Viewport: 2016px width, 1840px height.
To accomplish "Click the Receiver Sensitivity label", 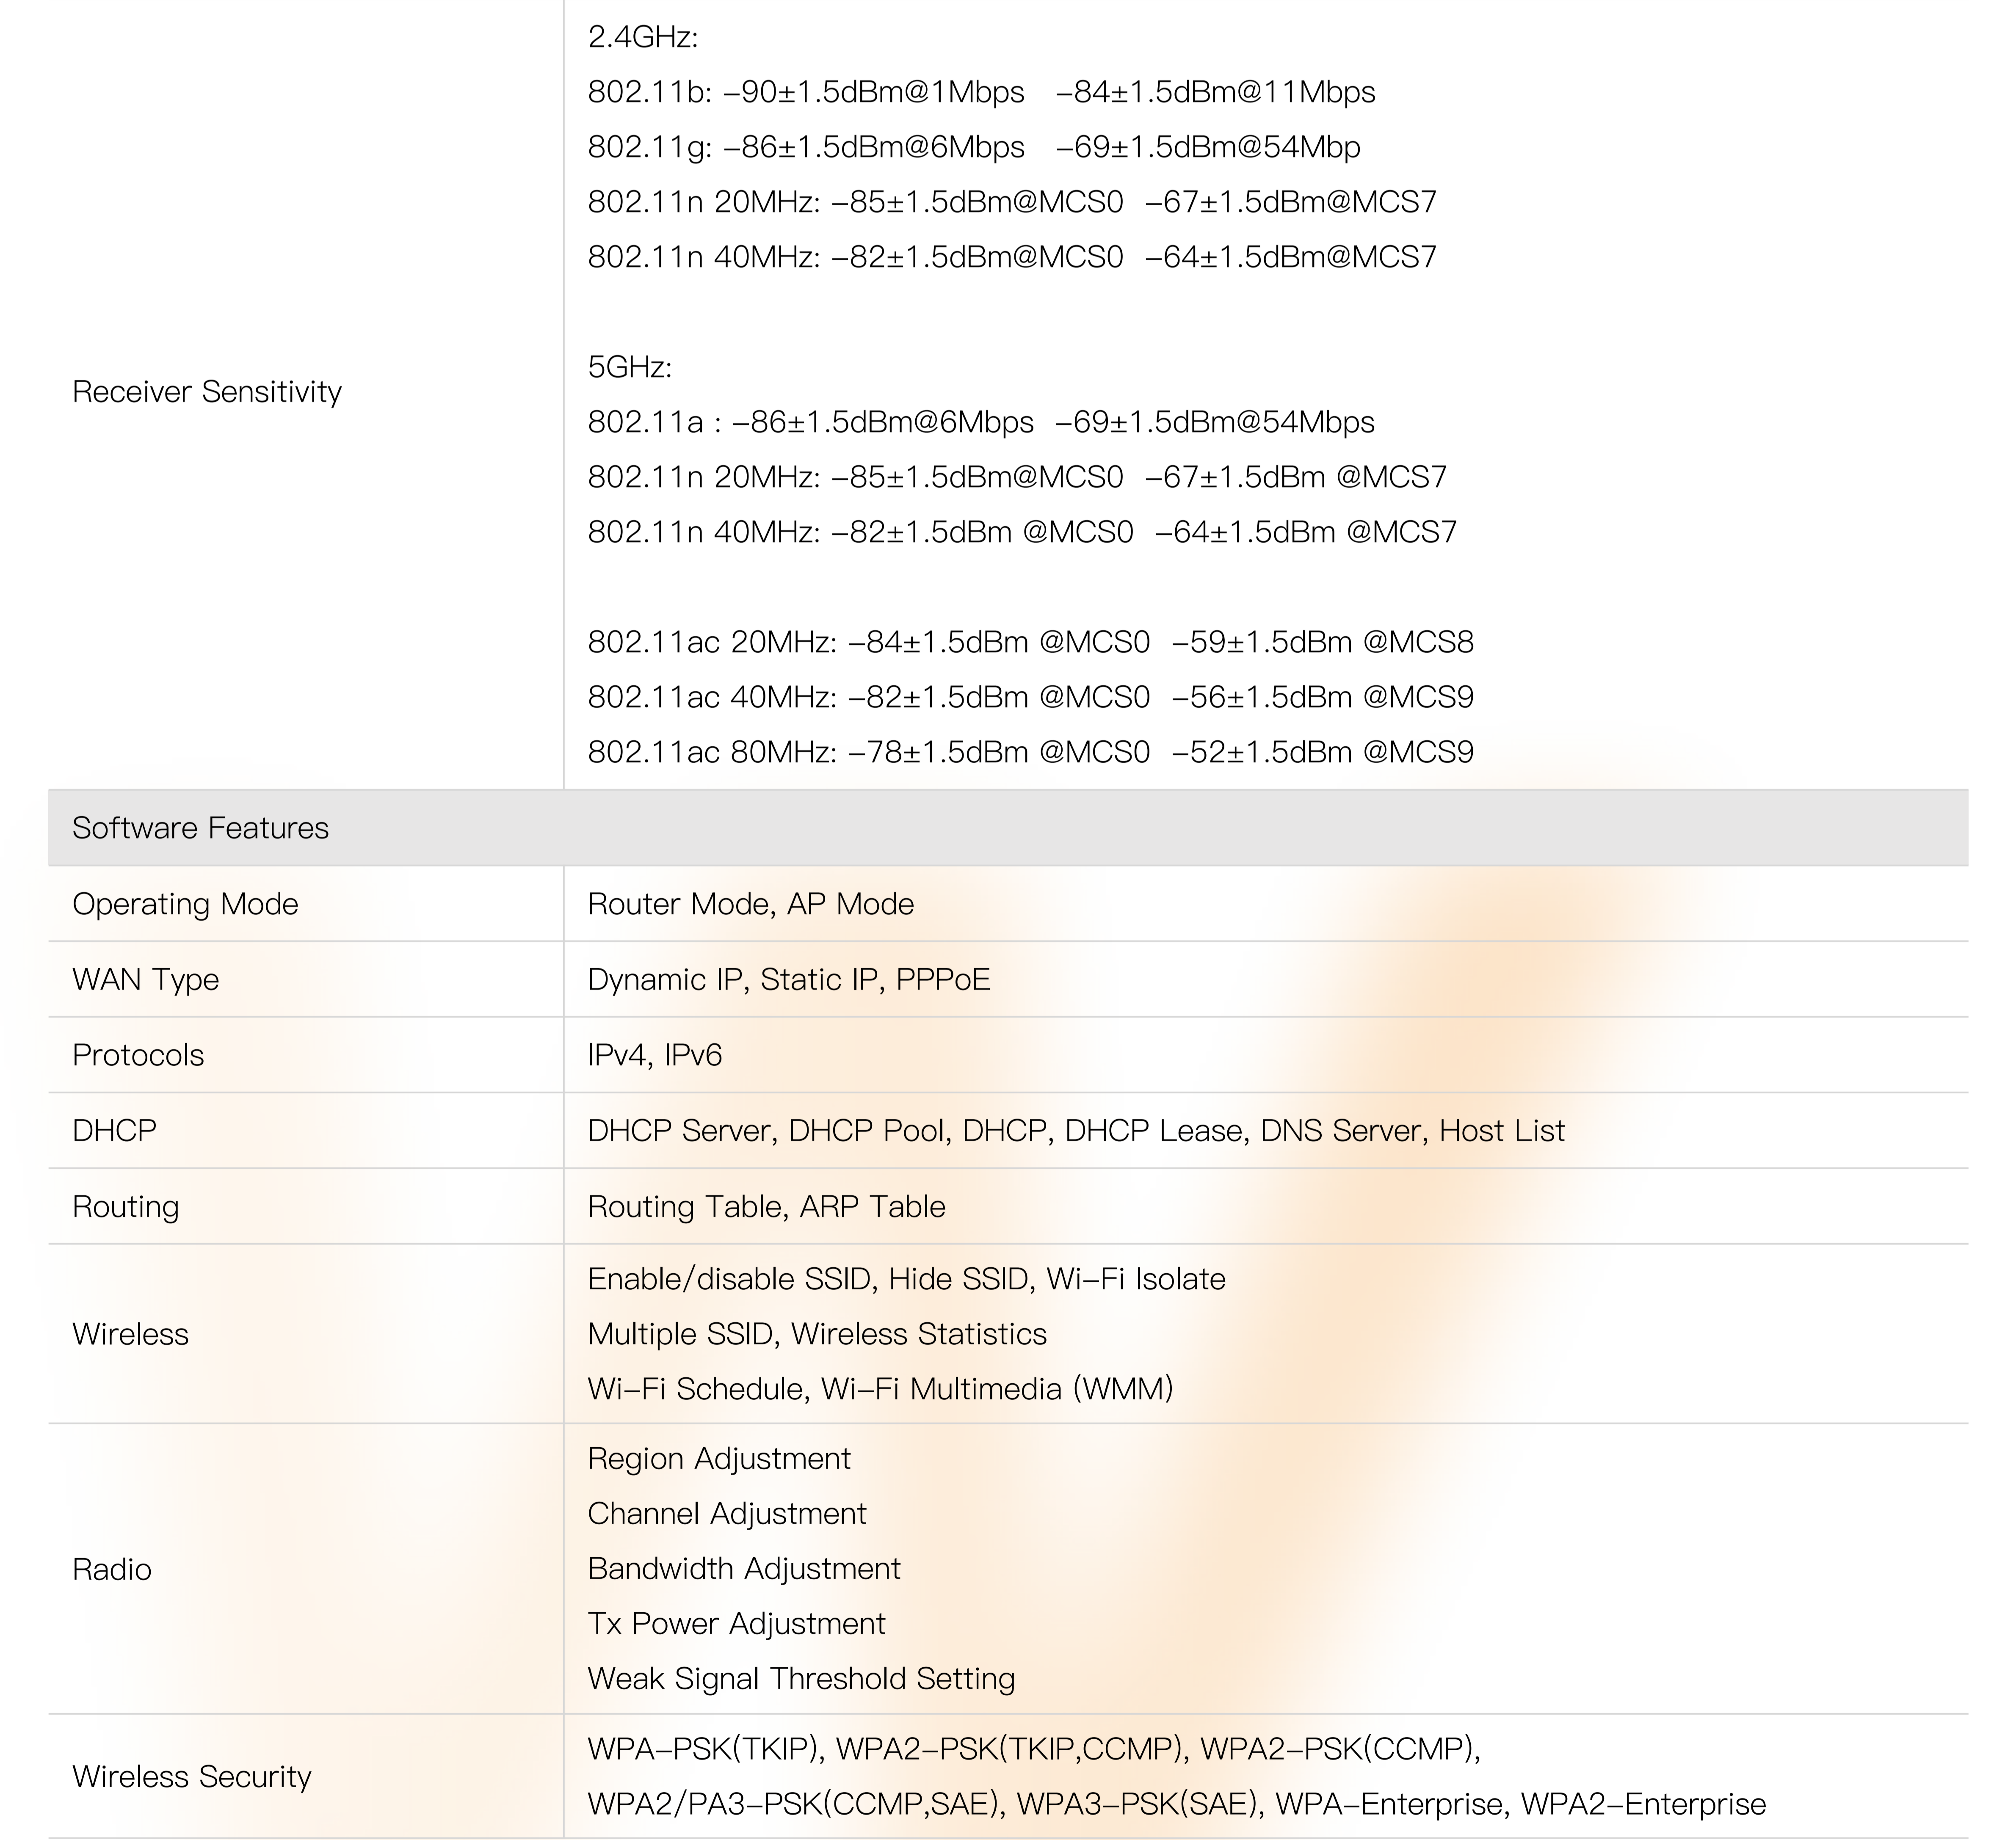I will (207, 392).
